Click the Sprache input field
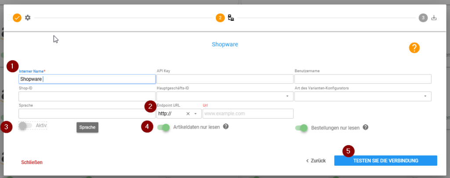450x178 pixels. pyautogui.click(x=87, y=113)
